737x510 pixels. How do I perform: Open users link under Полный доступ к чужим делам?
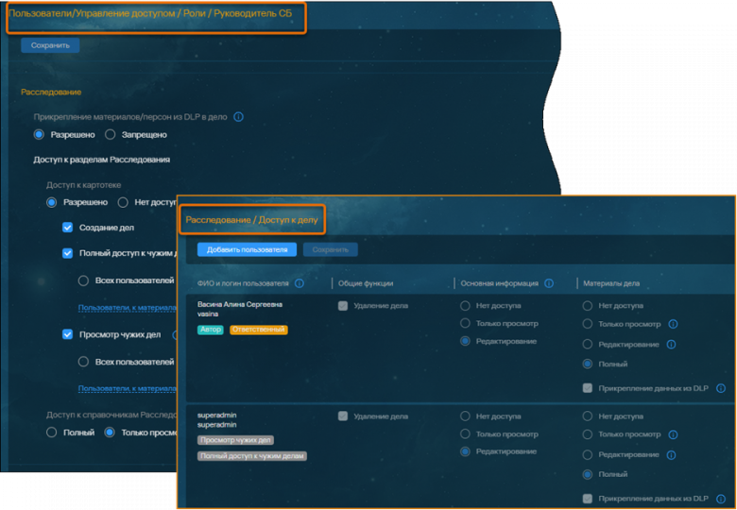pyautogui.click(x=128, y=308)
